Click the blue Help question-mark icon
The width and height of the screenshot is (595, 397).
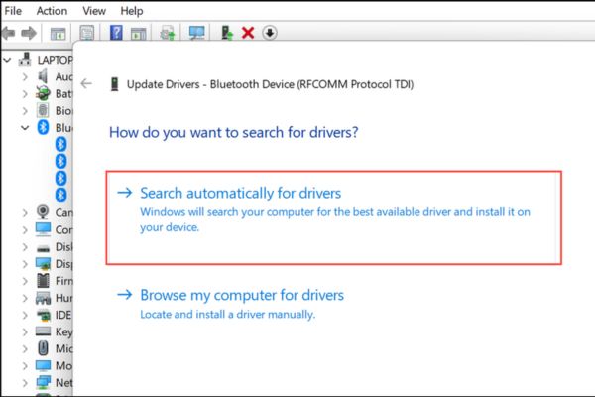[116, 33]
